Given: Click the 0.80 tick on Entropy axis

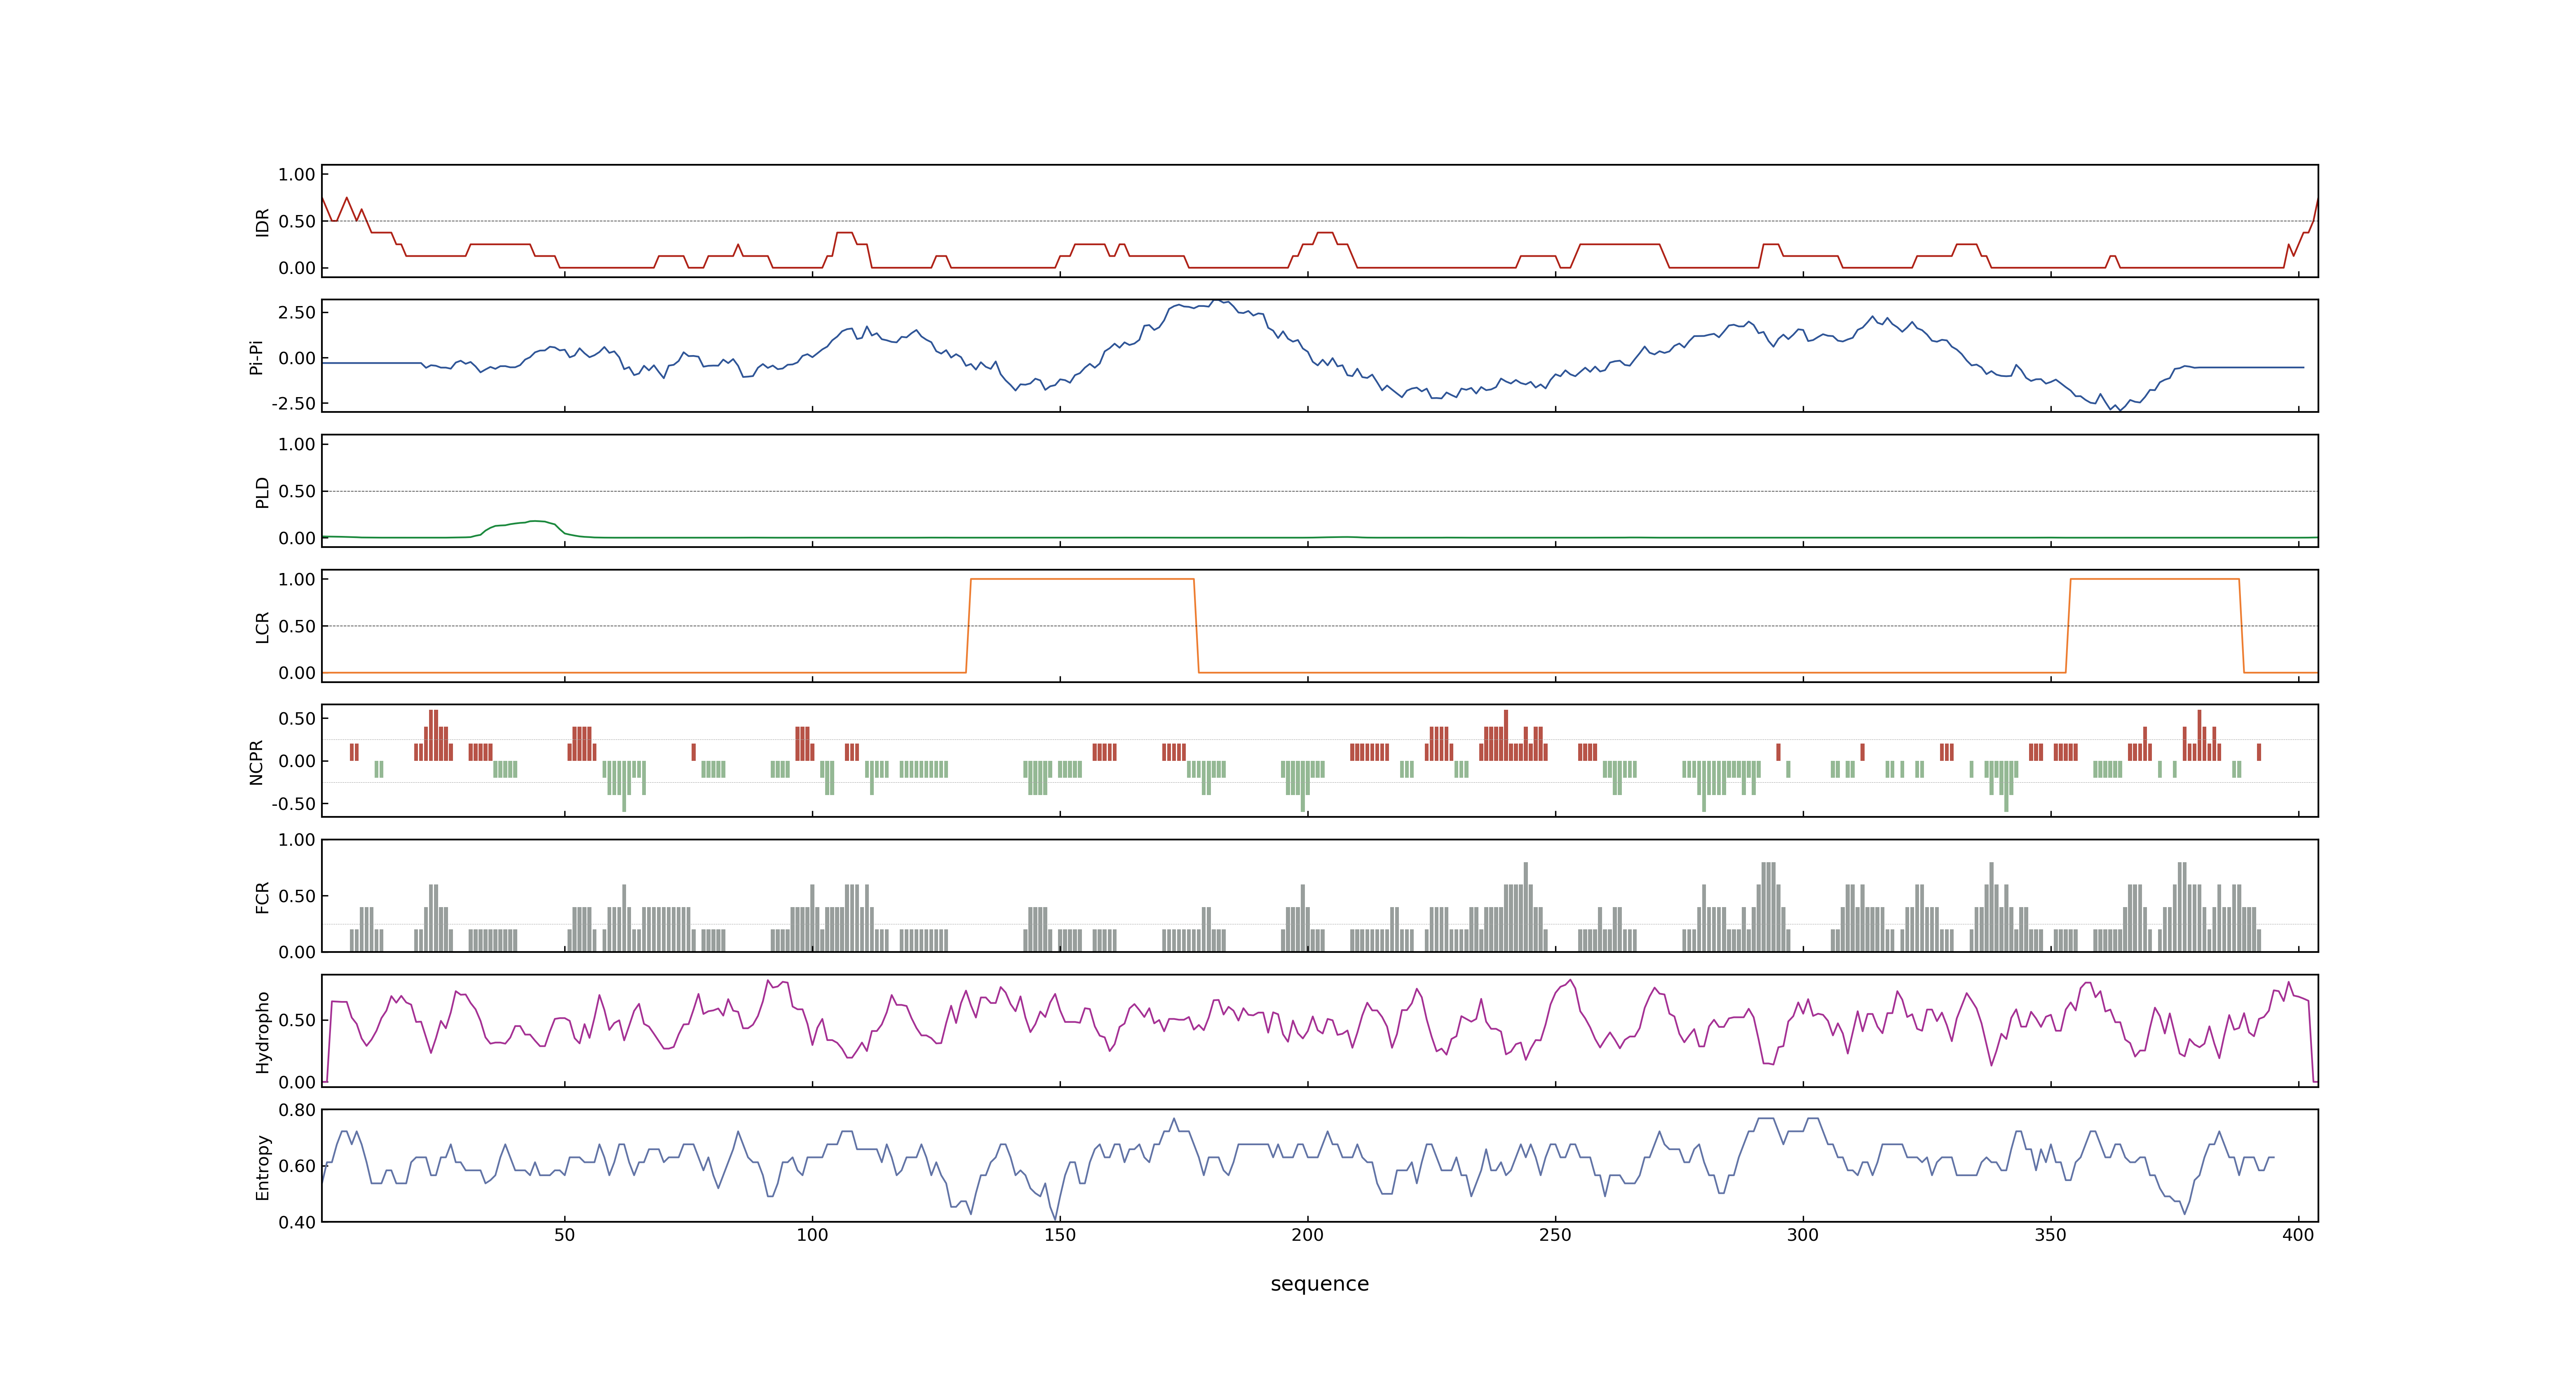Looking at the screenshot, I should click(297, 1110).
